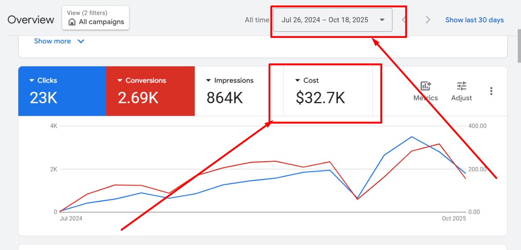521x250 pixels.
Task: Click the chevron icon next to Show more
Action: pos(81,41)
